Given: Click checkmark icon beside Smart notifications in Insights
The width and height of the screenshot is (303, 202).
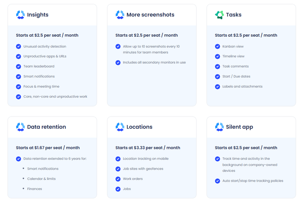Looking at the screenshot, I should click(x=18, y=77).
